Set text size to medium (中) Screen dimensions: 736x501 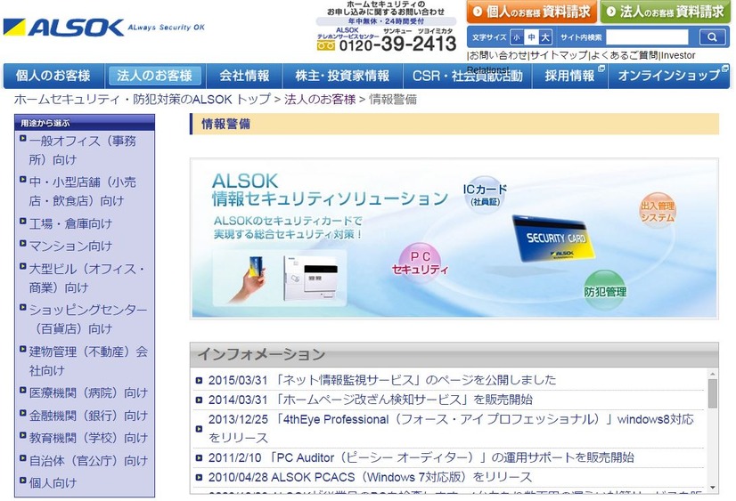tap(531, 37)
